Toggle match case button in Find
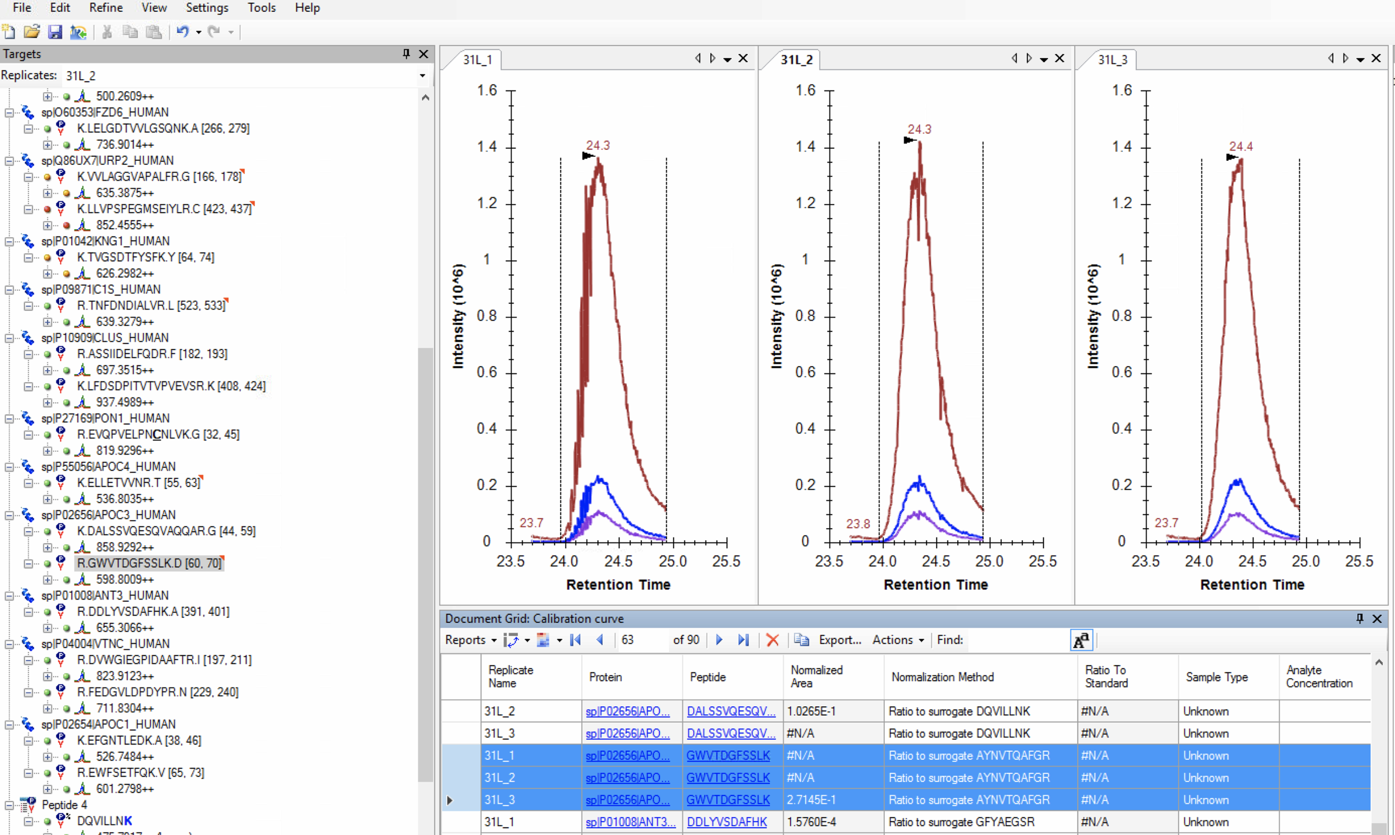1395x835 pixels. pos(1081,640)
